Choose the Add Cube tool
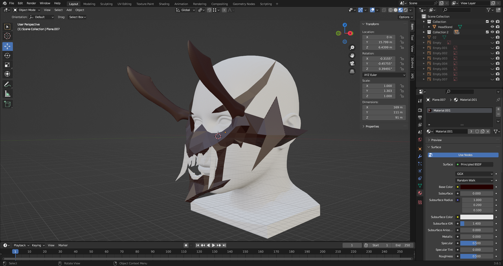The width and height of the screenshot is (503, 266). pyautogui.click(x=7, y=104)
